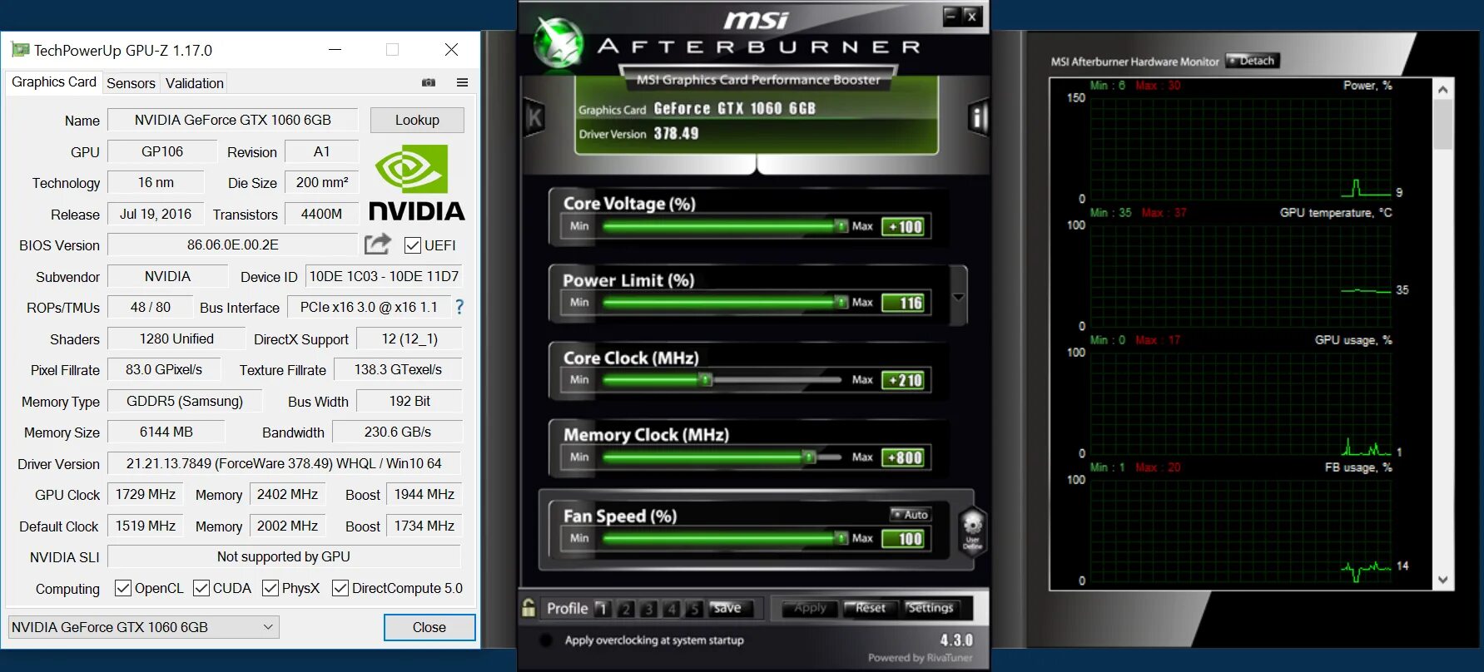
Task: Click the Memory Type field GDDR5 (Samsung)
Action: [x=185, y=401]
